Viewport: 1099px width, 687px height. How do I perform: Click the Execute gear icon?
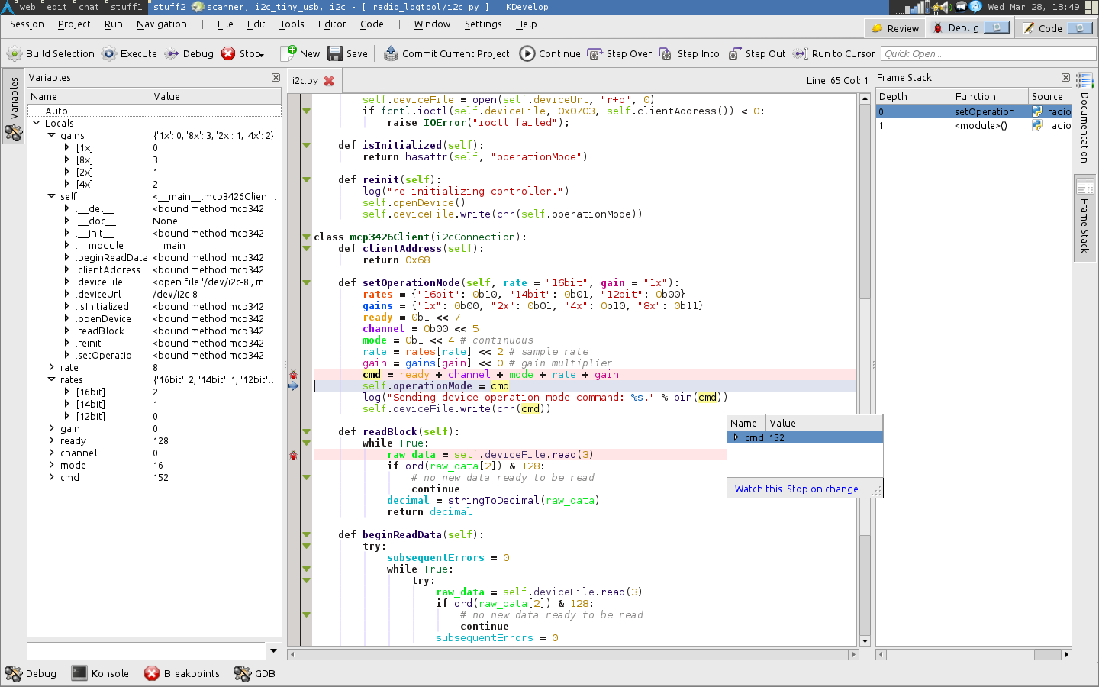(109, 53)
